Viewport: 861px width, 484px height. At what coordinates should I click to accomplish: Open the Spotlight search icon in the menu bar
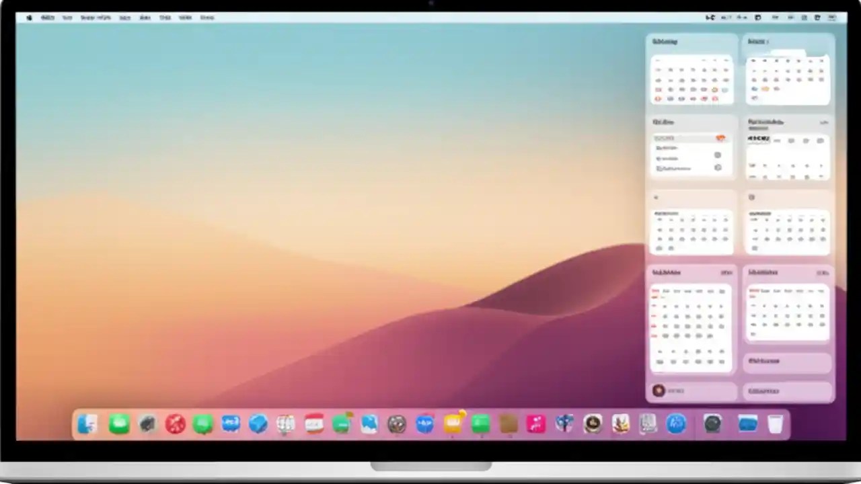click(790, 17)
